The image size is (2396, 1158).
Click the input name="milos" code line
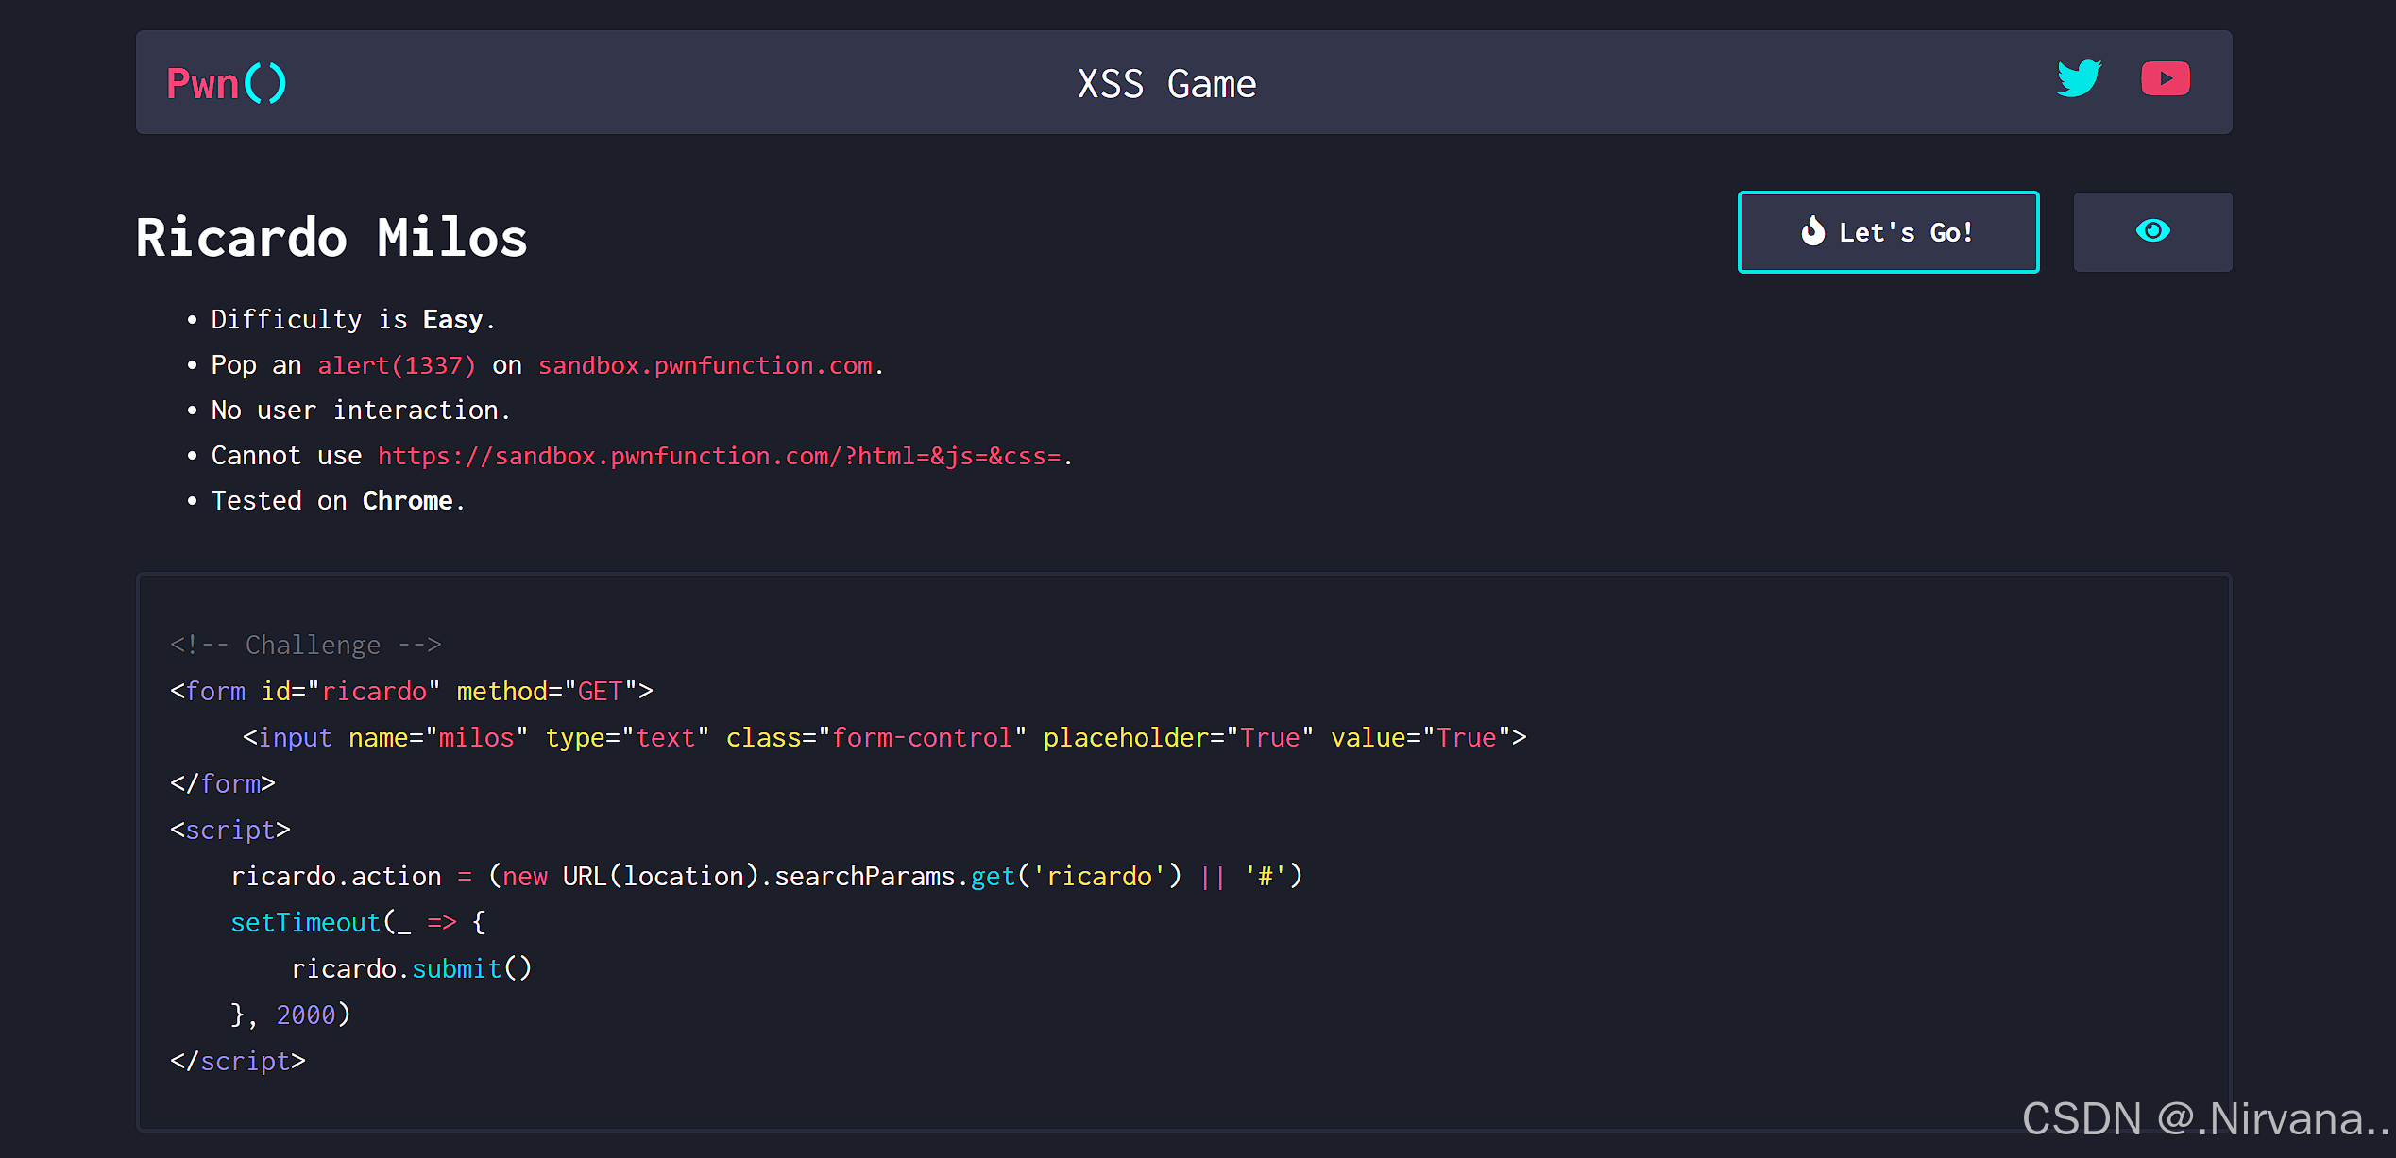click(x=884, y=737)
